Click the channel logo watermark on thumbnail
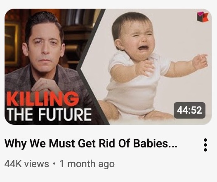This screenshot has height=182, width=217. (203, 17)
